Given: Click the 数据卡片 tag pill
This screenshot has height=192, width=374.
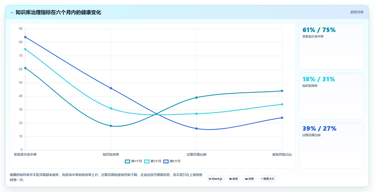Looking at the screenshot, I should point(268,179).
